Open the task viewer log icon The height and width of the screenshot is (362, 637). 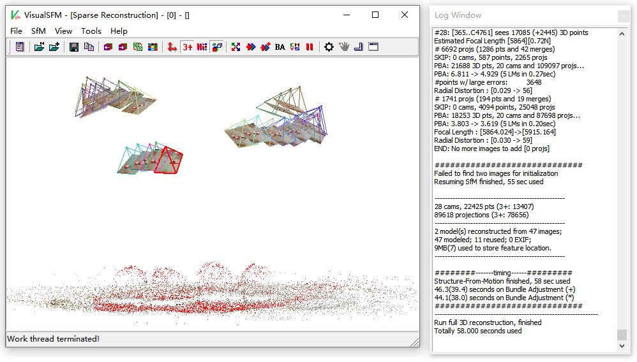click(19, 47)
